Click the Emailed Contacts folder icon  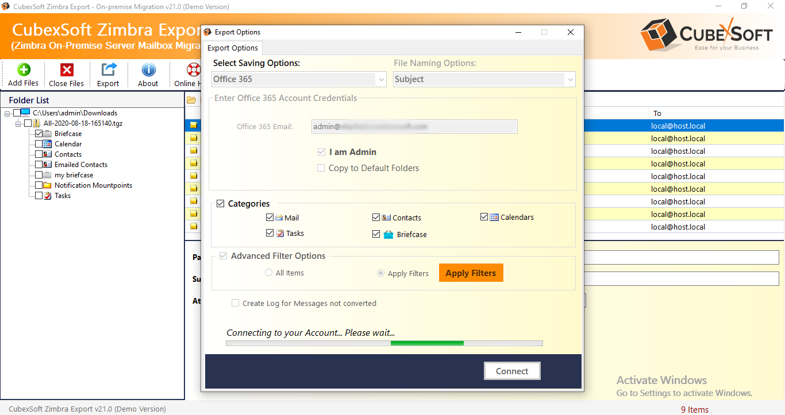[x=48, y=165]
